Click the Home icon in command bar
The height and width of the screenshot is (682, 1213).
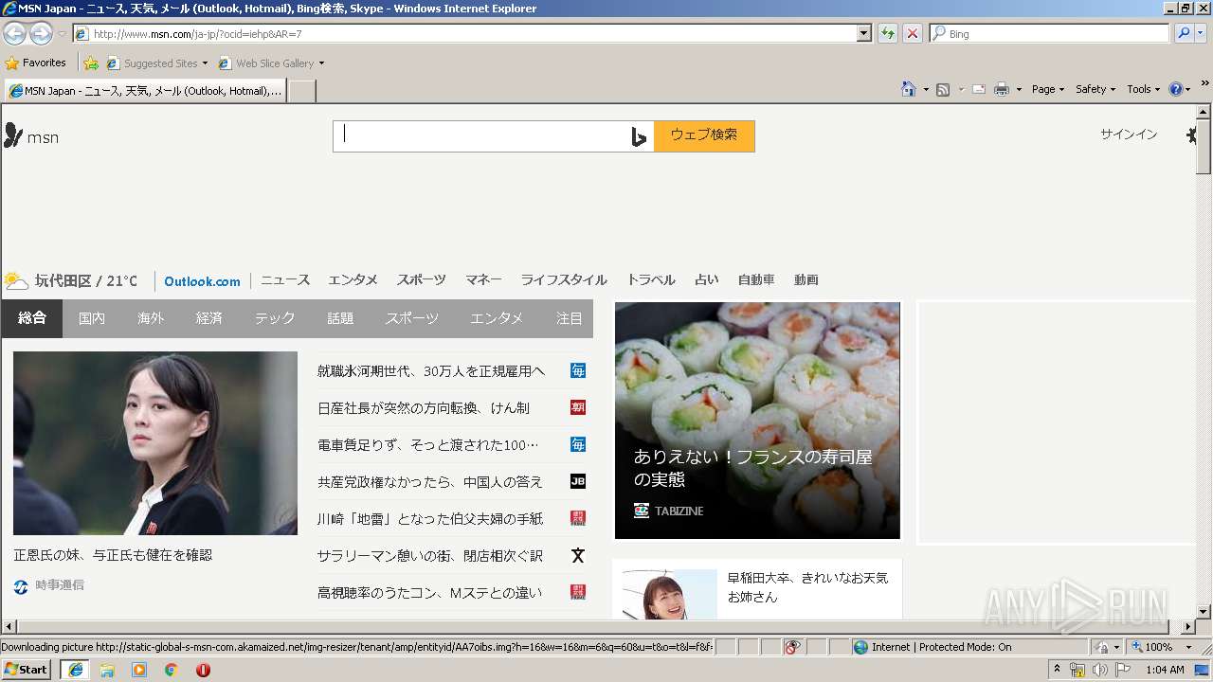click(908, 89)
